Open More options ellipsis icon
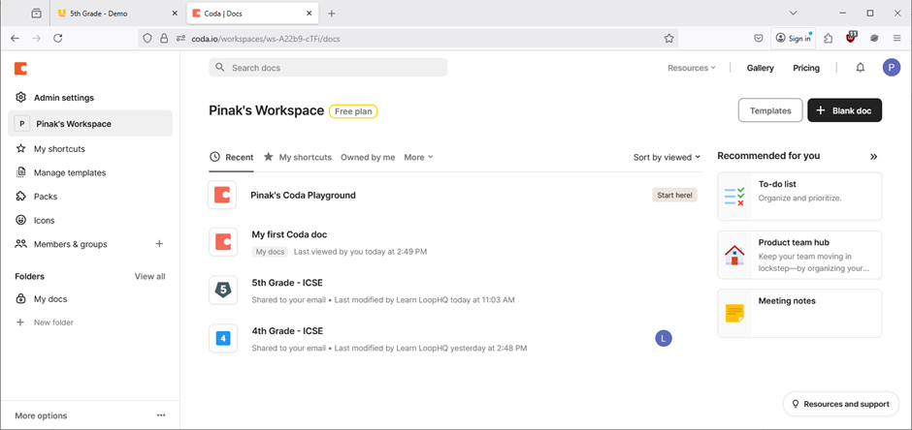Image resolution: width=912 pixels, height=430 pixels. (x=161, y=415)
